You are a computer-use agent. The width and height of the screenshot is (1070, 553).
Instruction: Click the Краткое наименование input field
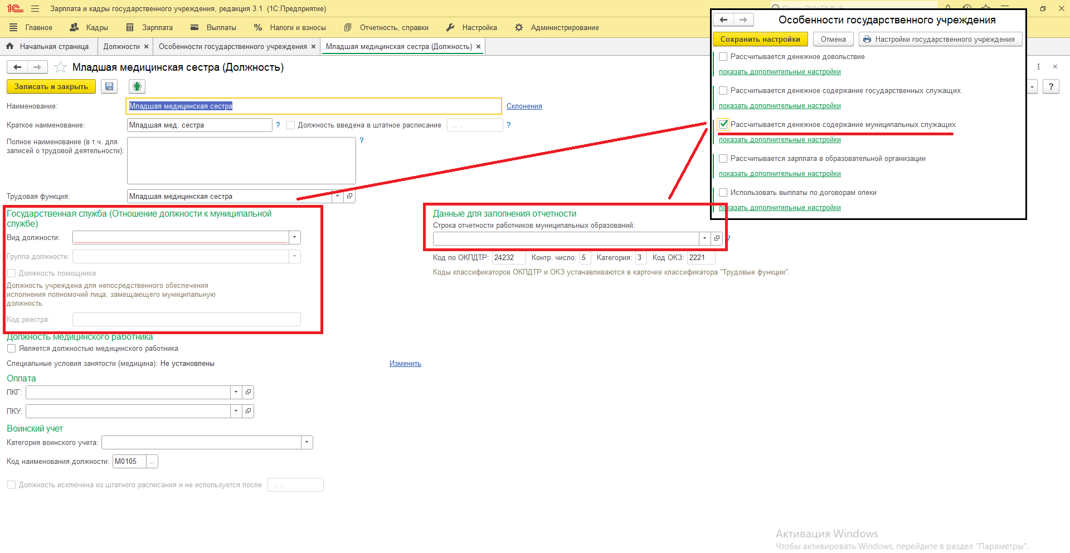[200, 125]
